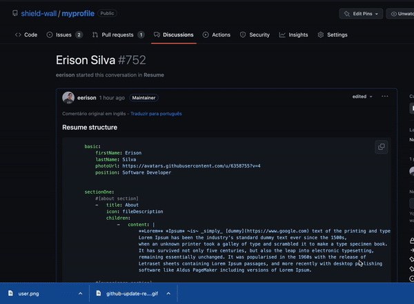Click the Resume category link
Image resolution: width=414 pixels, height=304 pixels.
tap(153, 74)
